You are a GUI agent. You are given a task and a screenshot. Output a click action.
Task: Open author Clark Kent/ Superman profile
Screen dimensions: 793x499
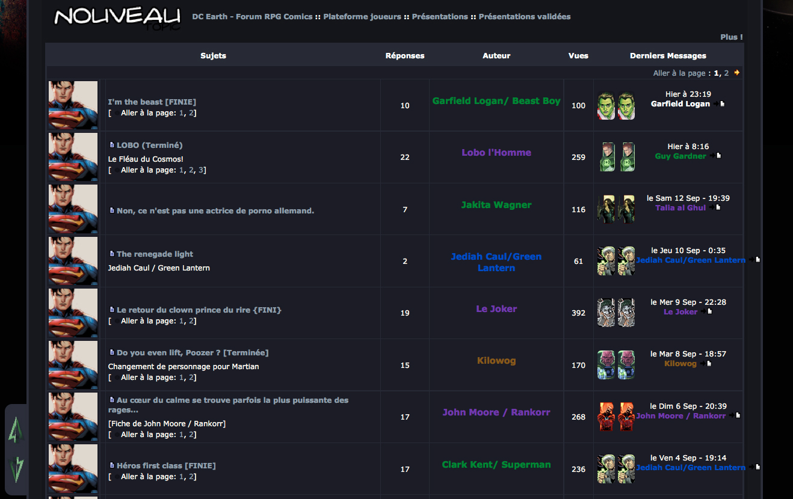(x=496, y=464)
